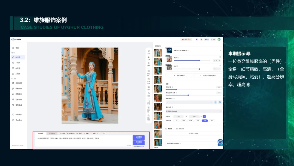Click 反推 reverse prompt tool
The image size is (294, 166).
pyautogui.click(x=79, y=134)
